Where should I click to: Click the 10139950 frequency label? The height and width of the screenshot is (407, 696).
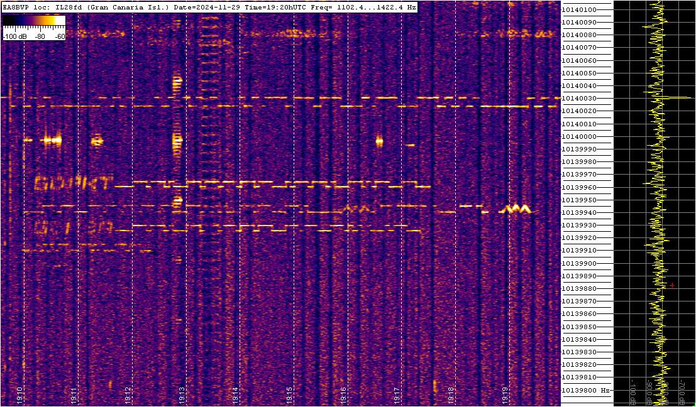[579, 200]
